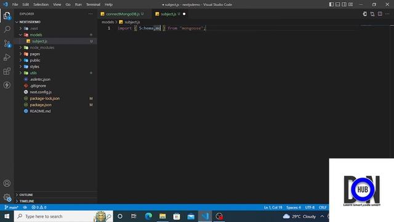This screenshot has height=222, width=394.
Task: Open the Explorer view in activity bar
Action: 7,16
